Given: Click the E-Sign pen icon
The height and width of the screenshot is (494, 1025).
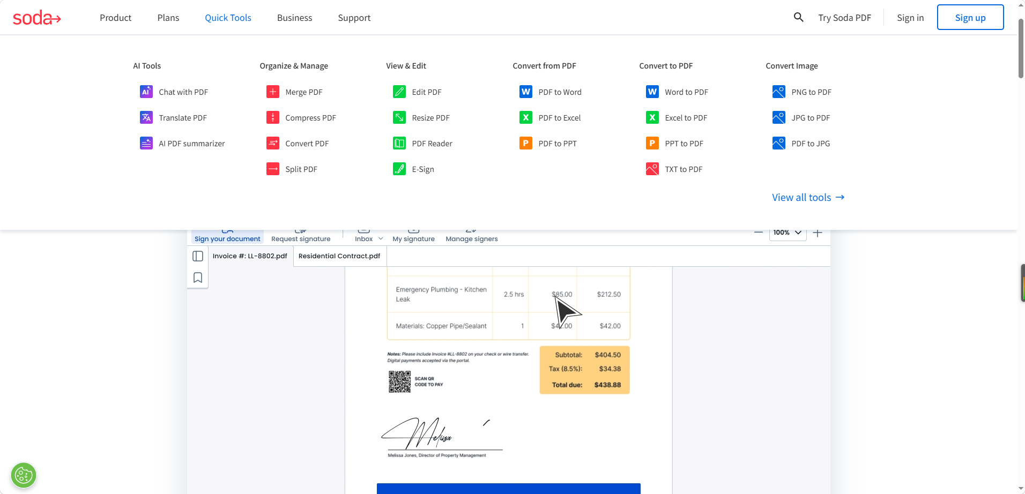Looking at the screenshot, I should pyautogui.click(x=399, y=169).
